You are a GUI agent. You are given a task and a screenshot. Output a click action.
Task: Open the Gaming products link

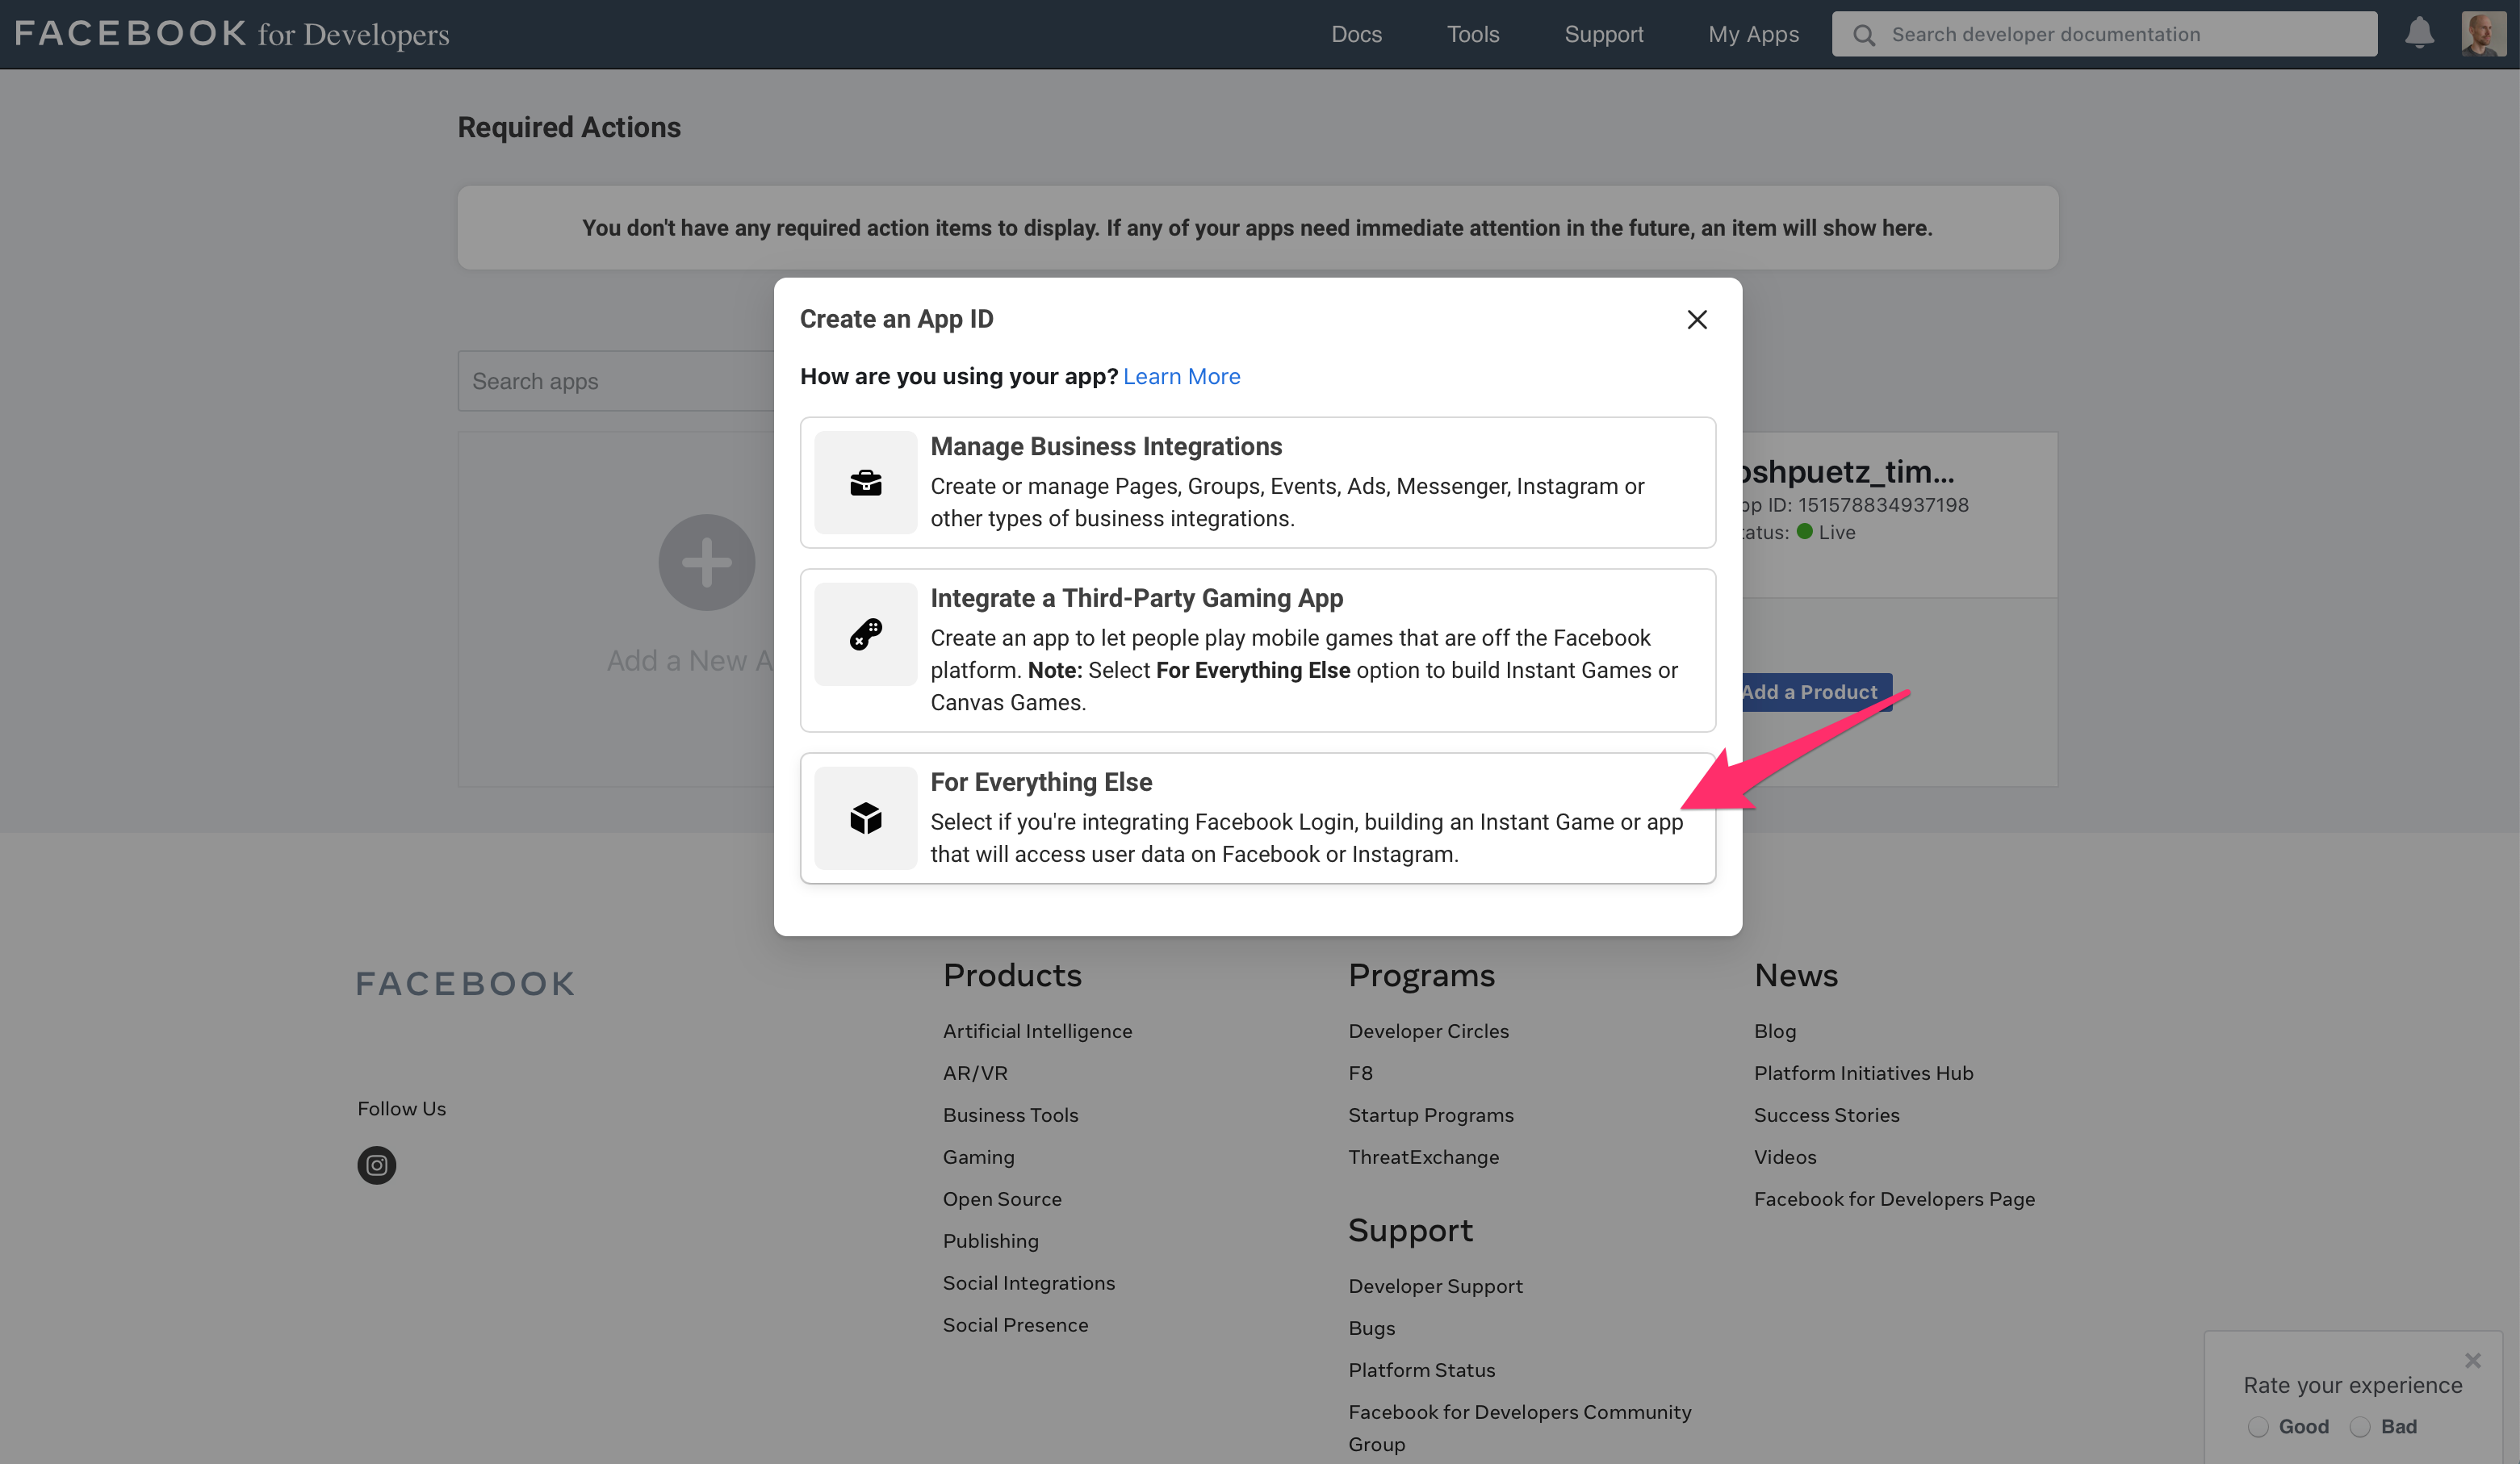pos(979,1157)
